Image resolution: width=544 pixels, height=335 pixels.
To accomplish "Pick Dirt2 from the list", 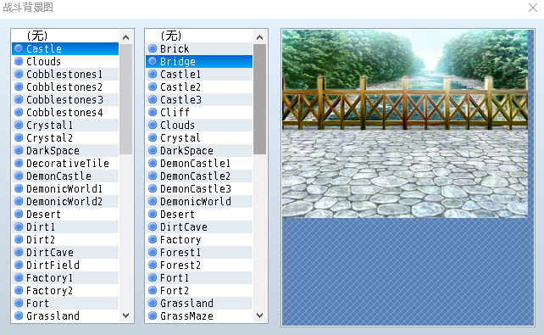I will [65, 239].
